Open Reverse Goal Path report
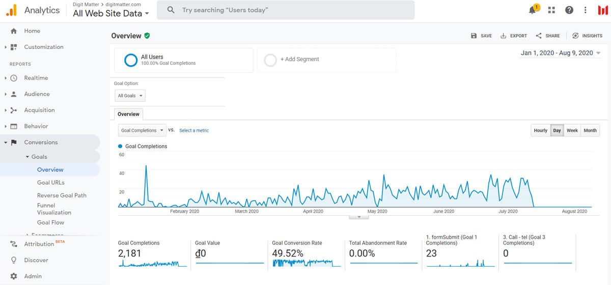 (62, 195)
